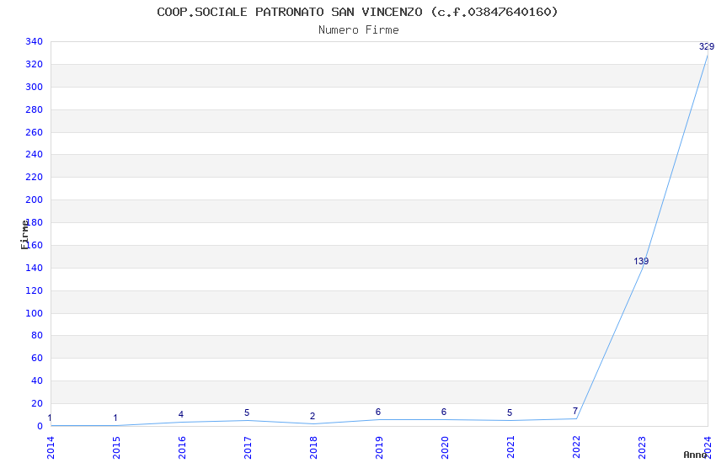Click the y-axis value 260
The width and height of the screenshot is (716, 463).
click(x=35, y=132)
